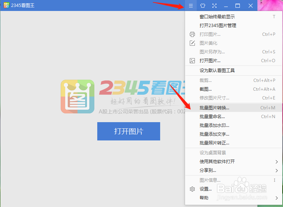Viewport: 283px width, 207px height.
Task: Click 设为桌面背景 menu entry
Action: 234,153
